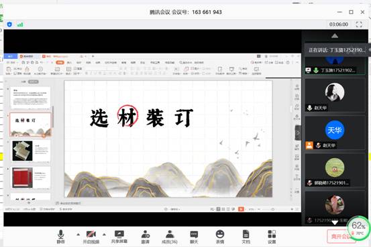Enter full-screen mode icon
The image size is (371, 247).
(359, 24)
